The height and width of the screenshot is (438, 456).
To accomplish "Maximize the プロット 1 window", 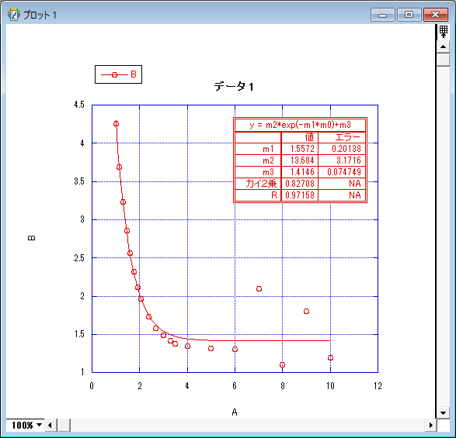I will 409,15.
